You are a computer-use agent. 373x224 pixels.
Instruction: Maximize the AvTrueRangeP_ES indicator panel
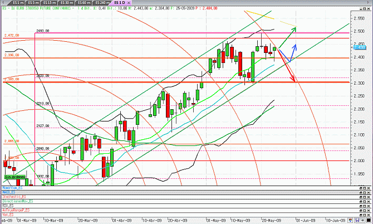point(365,211)
